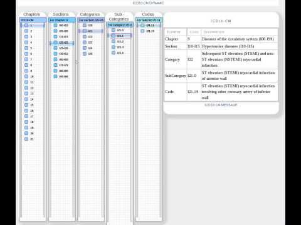The image size is (301, 225).
Task: Pick category I25 label
Action: [x=90, y=54]
